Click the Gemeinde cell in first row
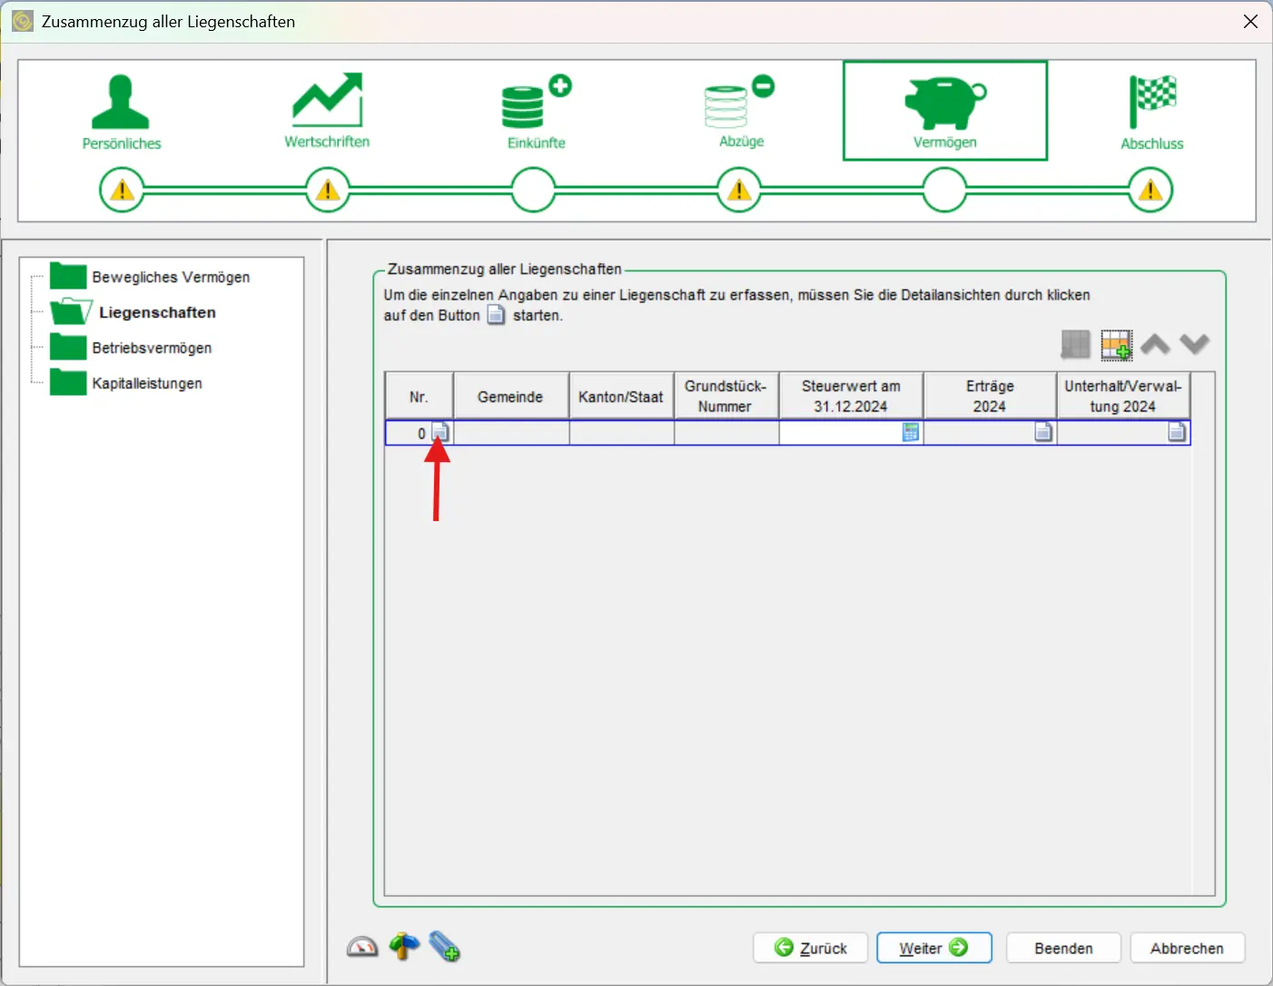Viewport: 1273px width, 986px height. point(511,433)
